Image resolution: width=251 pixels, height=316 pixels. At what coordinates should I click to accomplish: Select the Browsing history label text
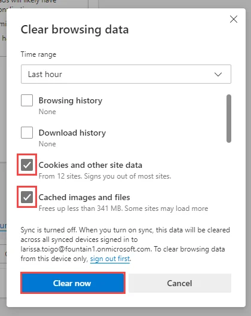click(x=71, y=100)
